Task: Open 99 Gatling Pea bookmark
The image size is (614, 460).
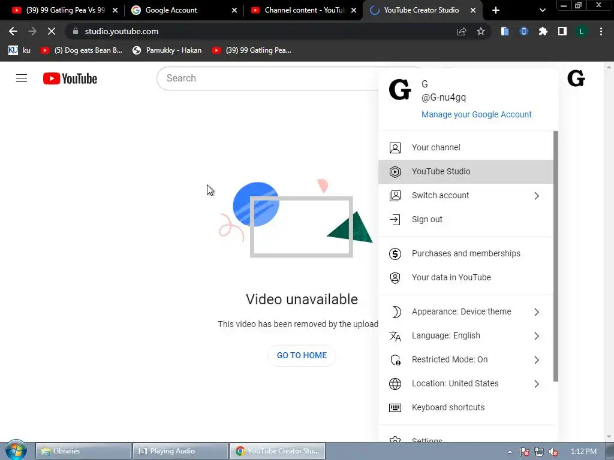Action: [x=252, y=50]
